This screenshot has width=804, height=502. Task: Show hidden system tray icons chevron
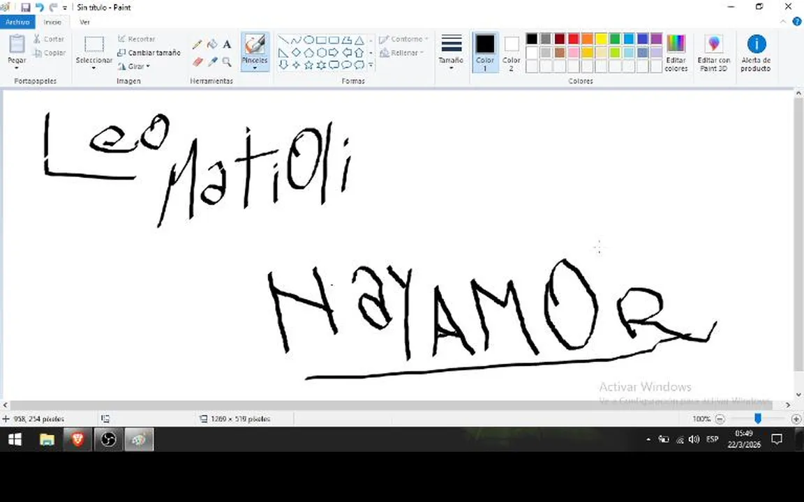point(648,439)
